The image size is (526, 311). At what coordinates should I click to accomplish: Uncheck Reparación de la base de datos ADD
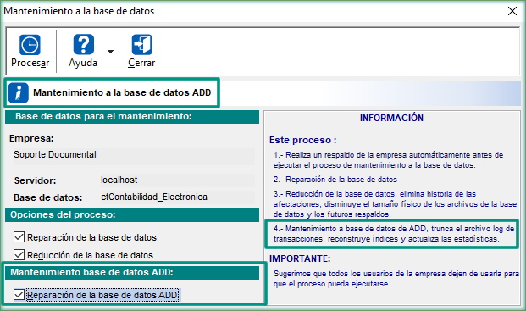[x=19, y=295]
